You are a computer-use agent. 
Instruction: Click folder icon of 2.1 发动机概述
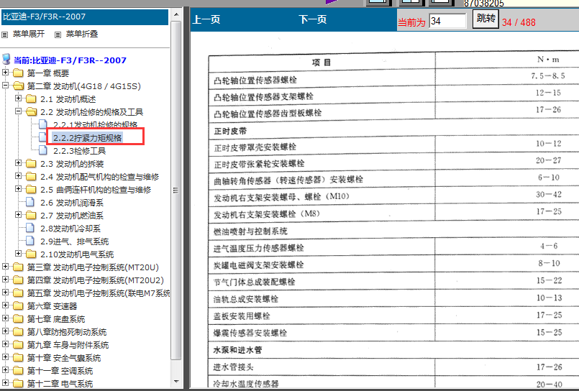tap(32, 99)
